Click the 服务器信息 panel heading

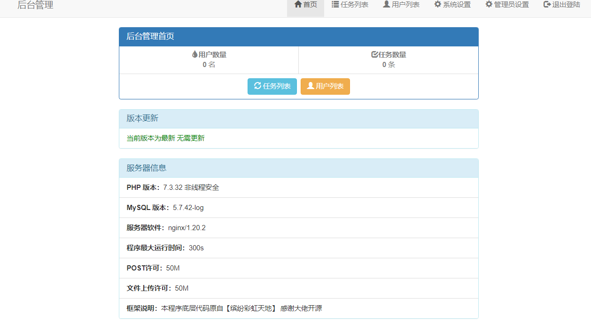(x=146, y=168)
